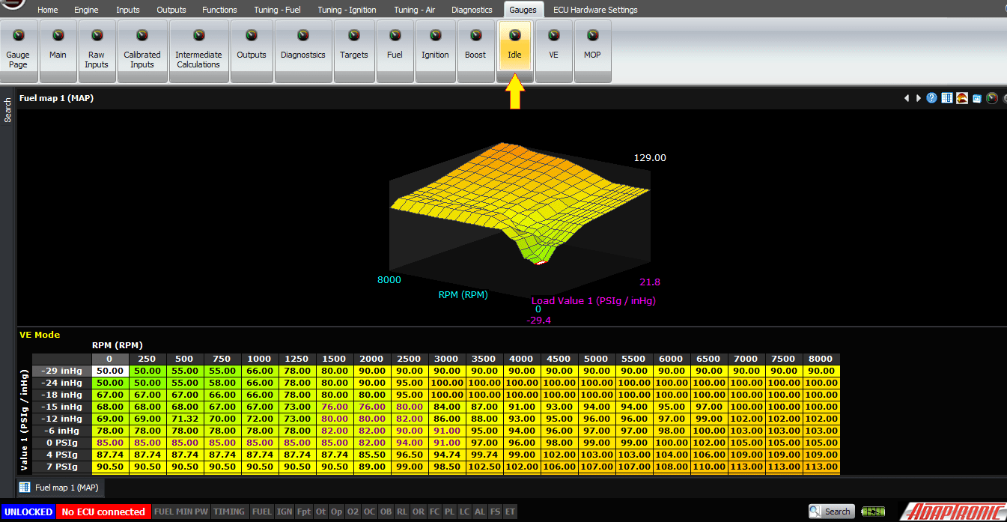This screenshot has height=522, width=1007.
Task: Open the Intermediate Calculations panel
Action: click(x=198, y=51)
